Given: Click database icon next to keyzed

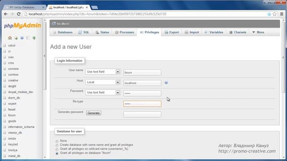Looking at the screenshot, I should (x=5, y=144).
